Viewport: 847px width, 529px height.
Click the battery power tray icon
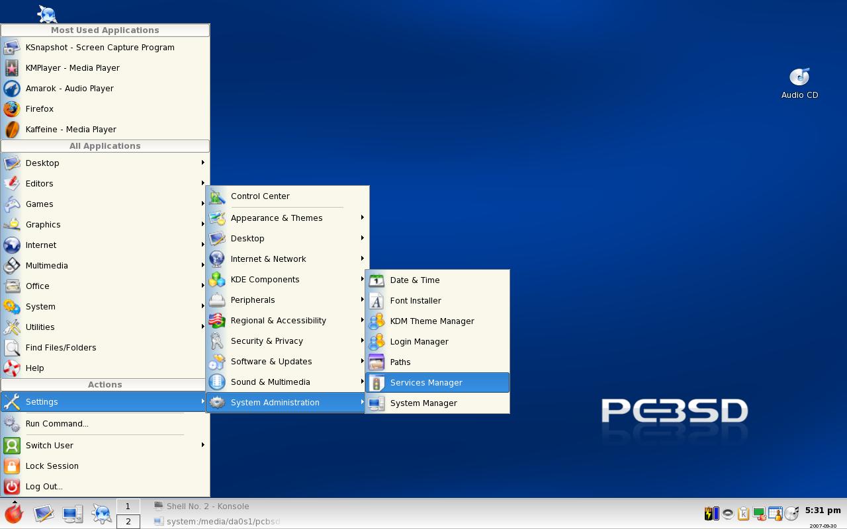711,513
